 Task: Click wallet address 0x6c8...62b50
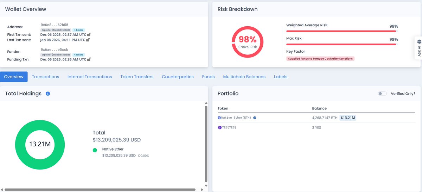[x=55, y=25]
